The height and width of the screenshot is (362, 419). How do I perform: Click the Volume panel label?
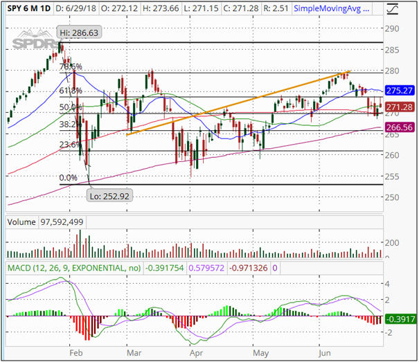point(21,222)
